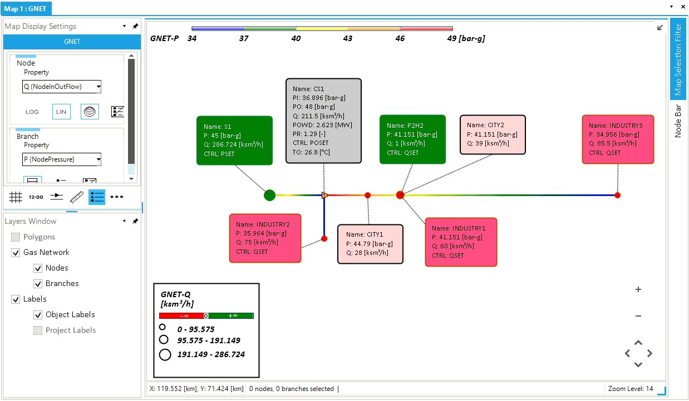This screenshot has width=689, height=401.
Task: Uncheck the Gas Network layer checkbox
Action: pos(16,253)
